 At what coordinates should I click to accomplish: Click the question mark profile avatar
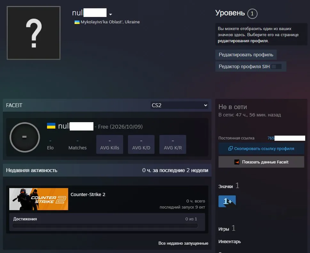point(34,33)
